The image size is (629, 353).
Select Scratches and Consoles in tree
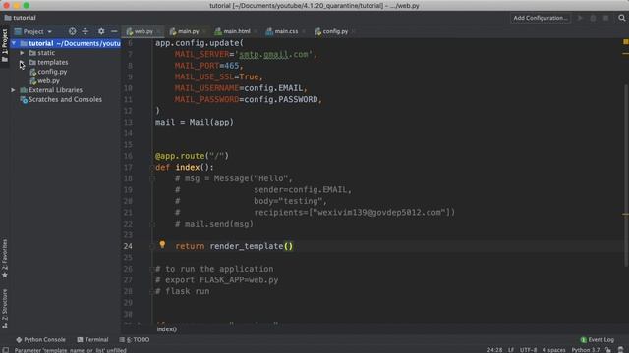coord(65,100)
